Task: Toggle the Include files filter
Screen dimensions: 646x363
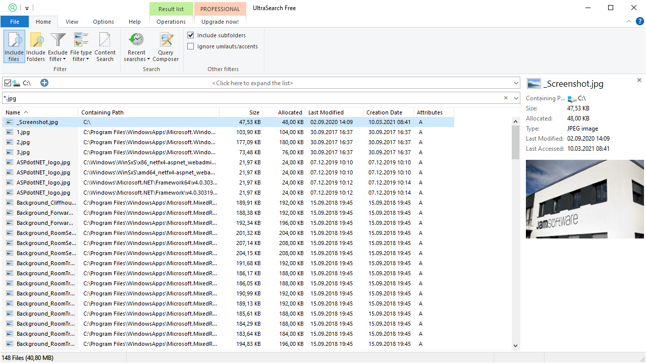Action: (x=14, y=46)
